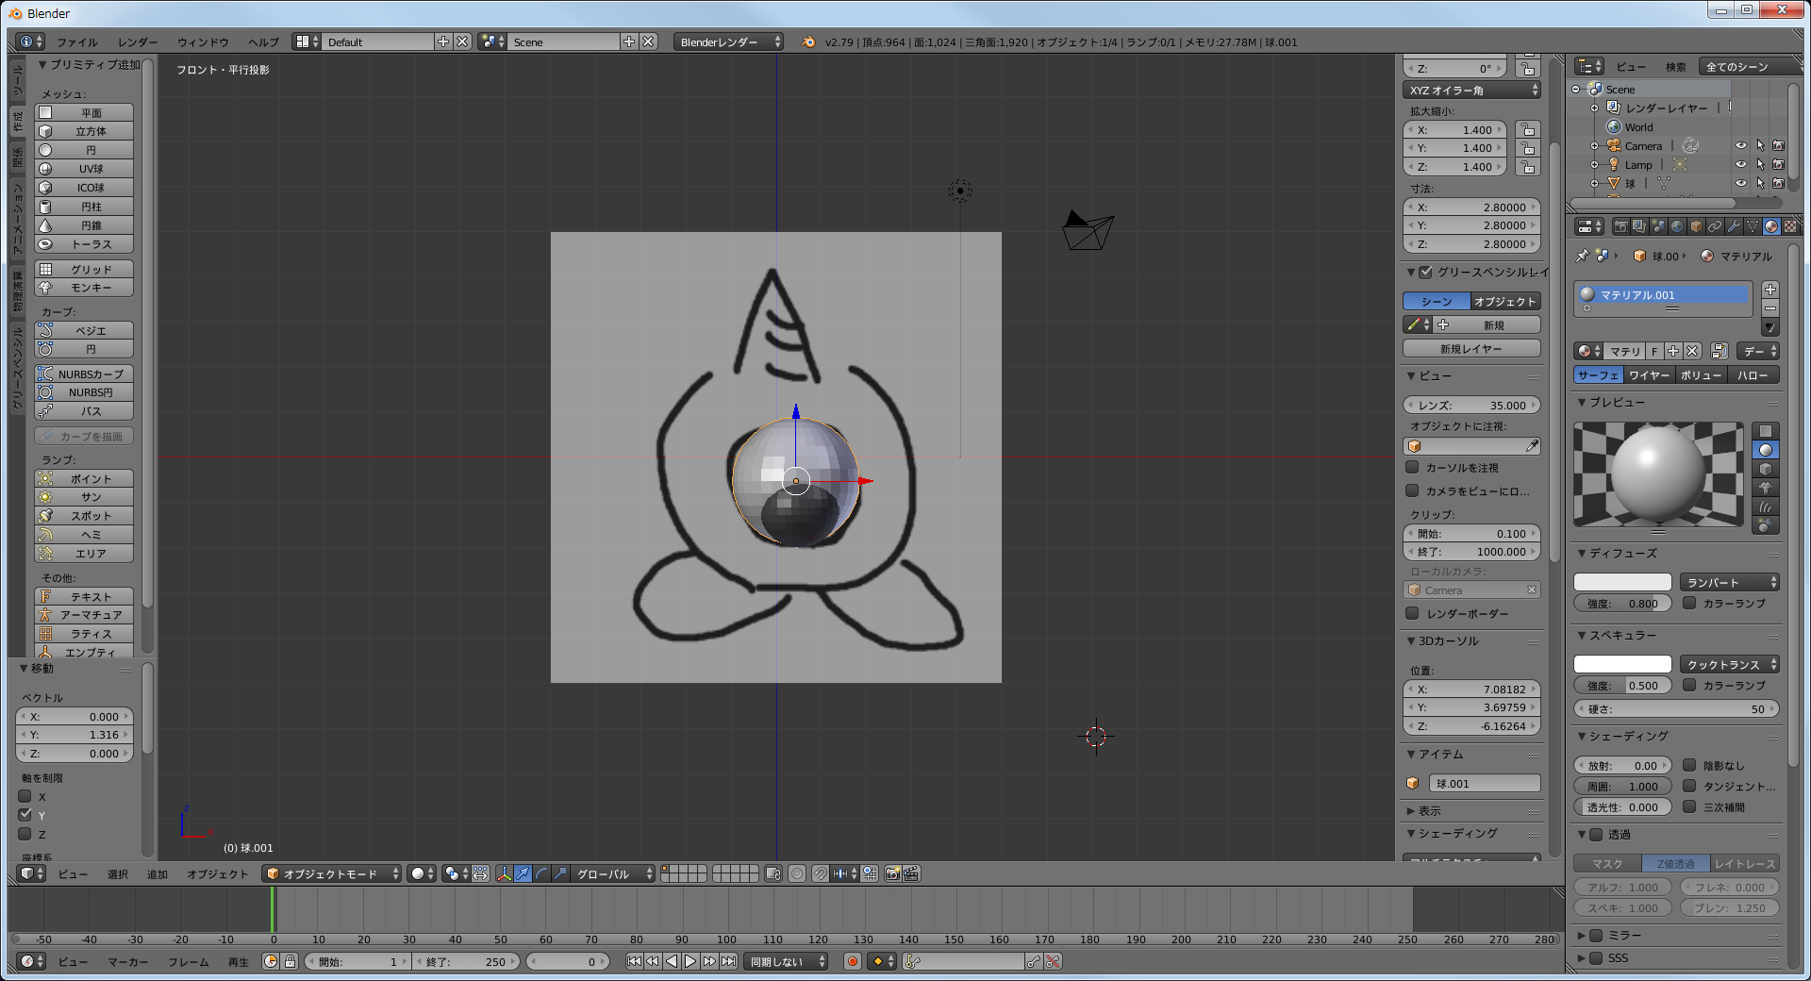Add a Monkey mesh primitive
Viewport: 1811px width, 981px height.
click(84, 288)
